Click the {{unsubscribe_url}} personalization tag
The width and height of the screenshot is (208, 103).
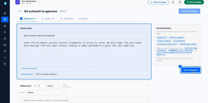(167, 44)
